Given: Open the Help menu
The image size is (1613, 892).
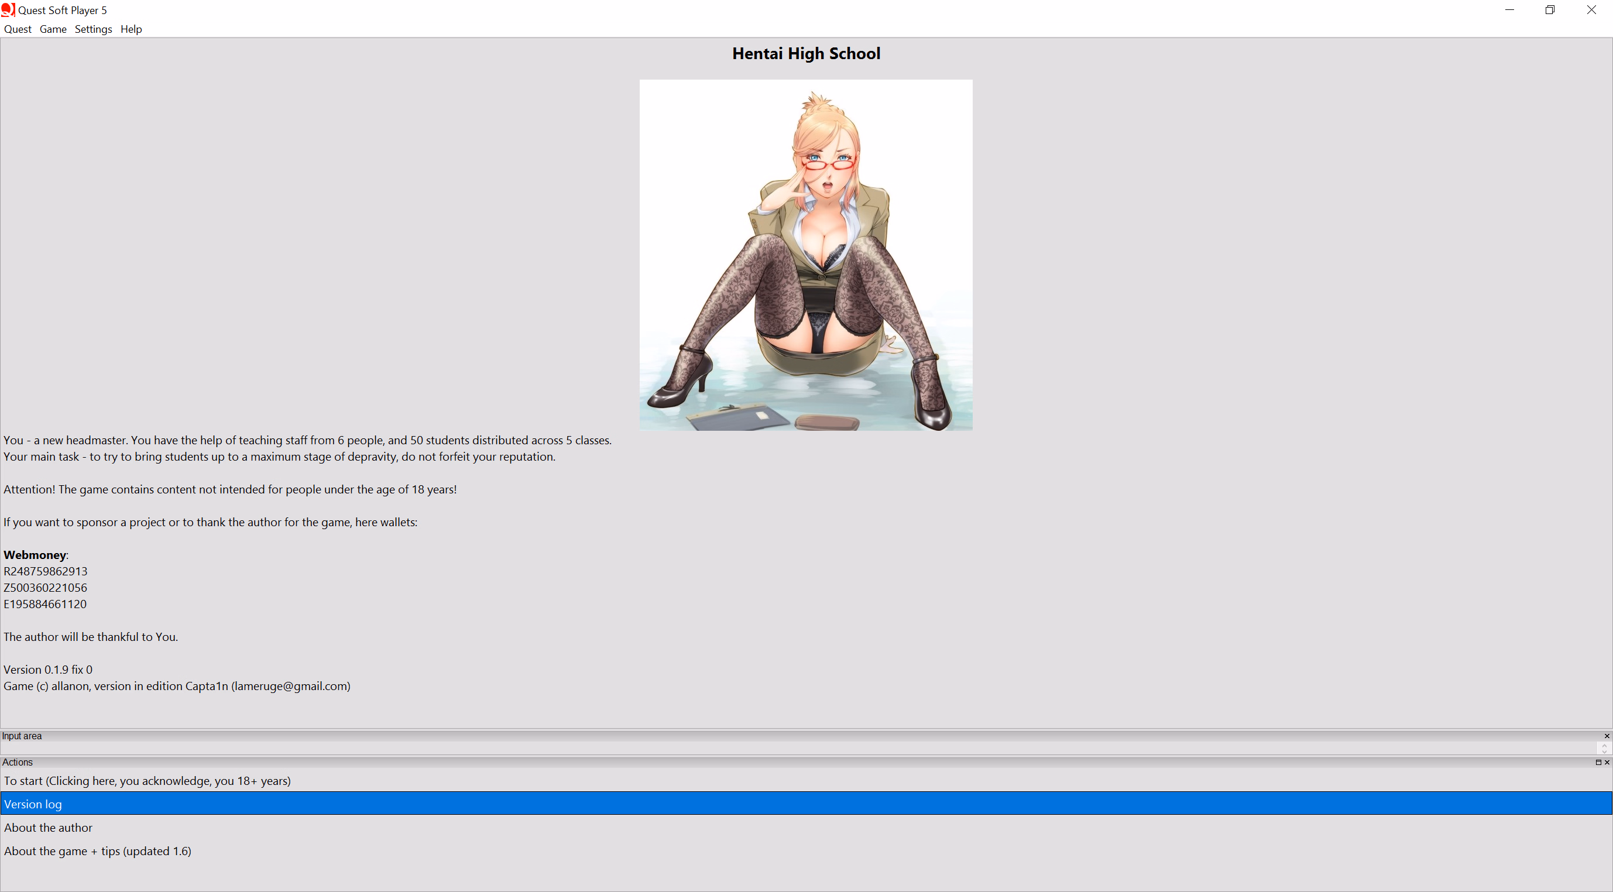Looking at the screenshot, I should [131, 29].
